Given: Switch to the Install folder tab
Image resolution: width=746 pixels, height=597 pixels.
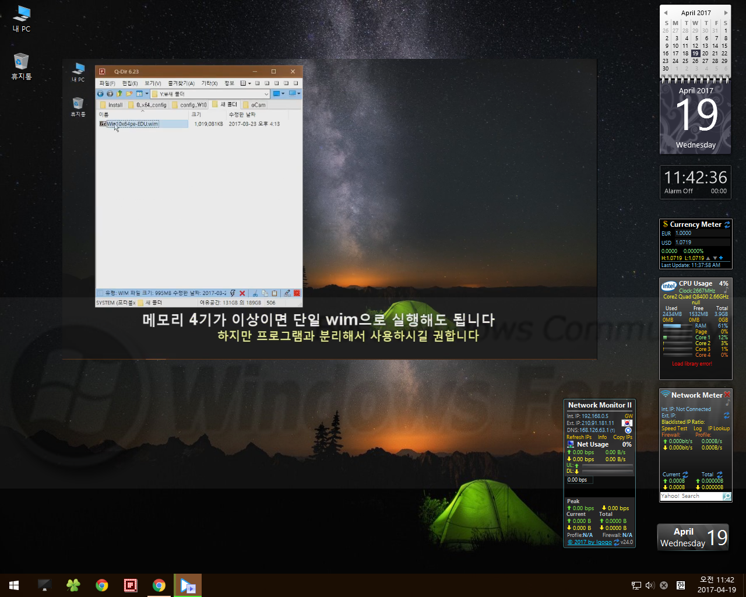Looking at the screenshot, I should click(112, 105).
